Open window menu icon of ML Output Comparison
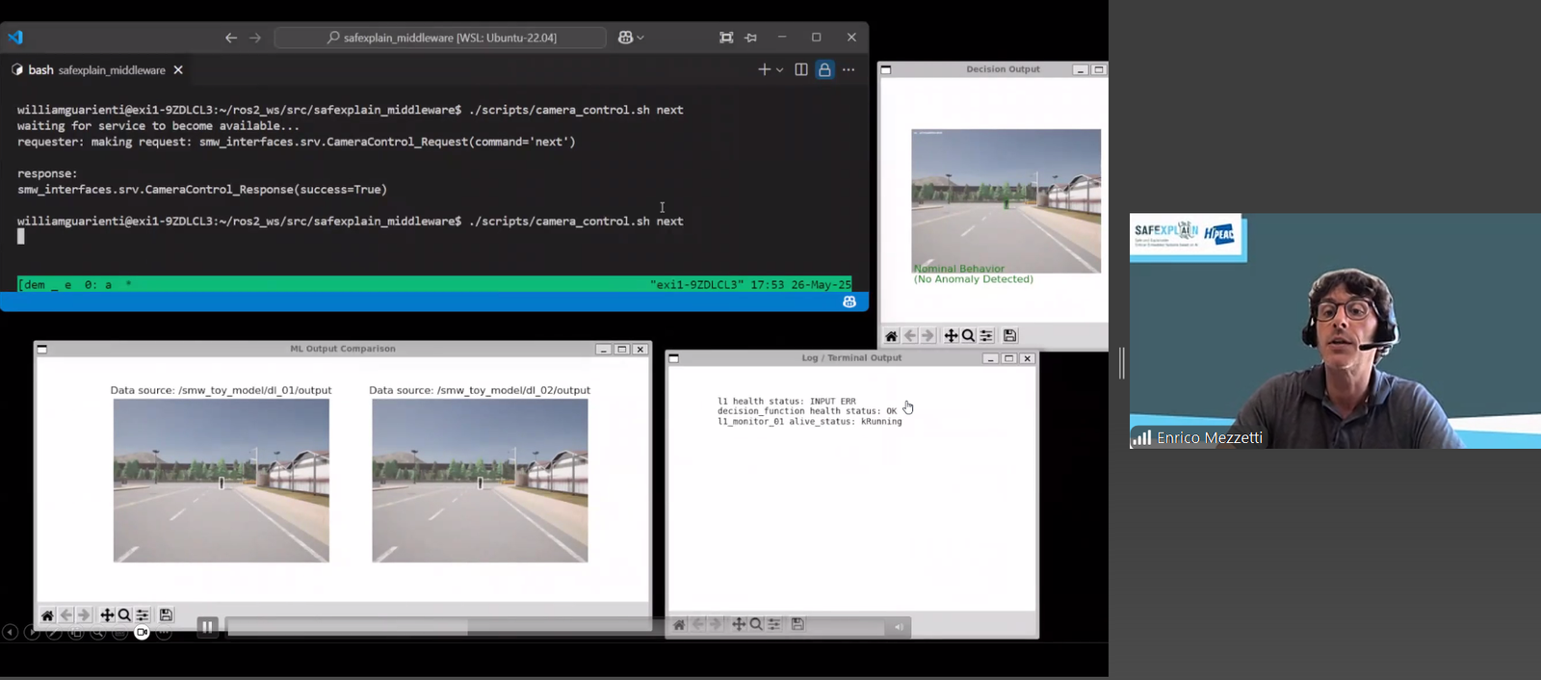 [x=41, y=349]
